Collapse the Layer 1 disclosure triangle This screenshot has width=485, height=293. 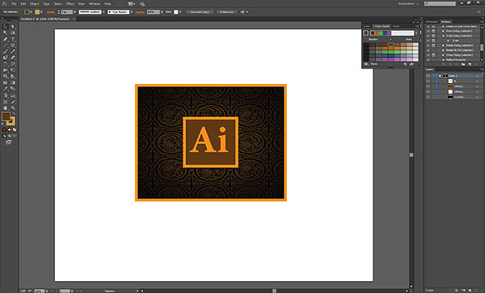tap(440, 76)
